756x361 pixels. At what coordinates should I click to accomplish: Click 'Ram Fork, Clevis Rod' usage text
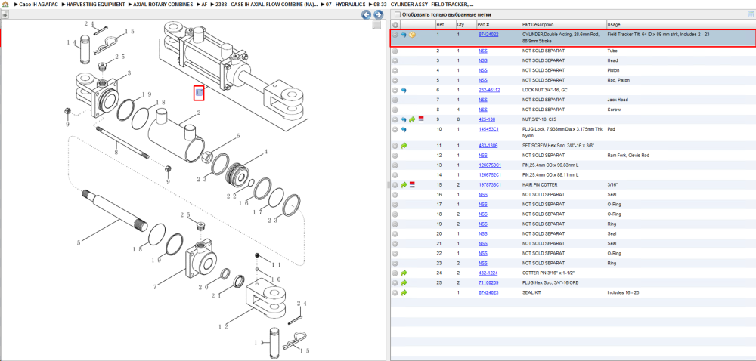[x=629, y=156]
